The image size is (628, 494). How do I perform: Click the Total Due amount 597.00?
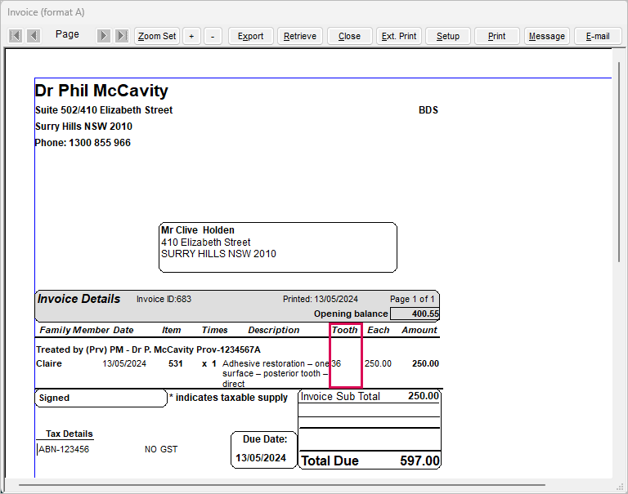[419, 461]
